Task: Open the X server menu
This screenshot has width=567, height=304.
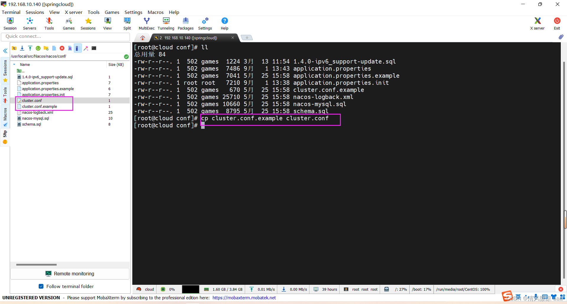Action: click(x=74, y=12)
